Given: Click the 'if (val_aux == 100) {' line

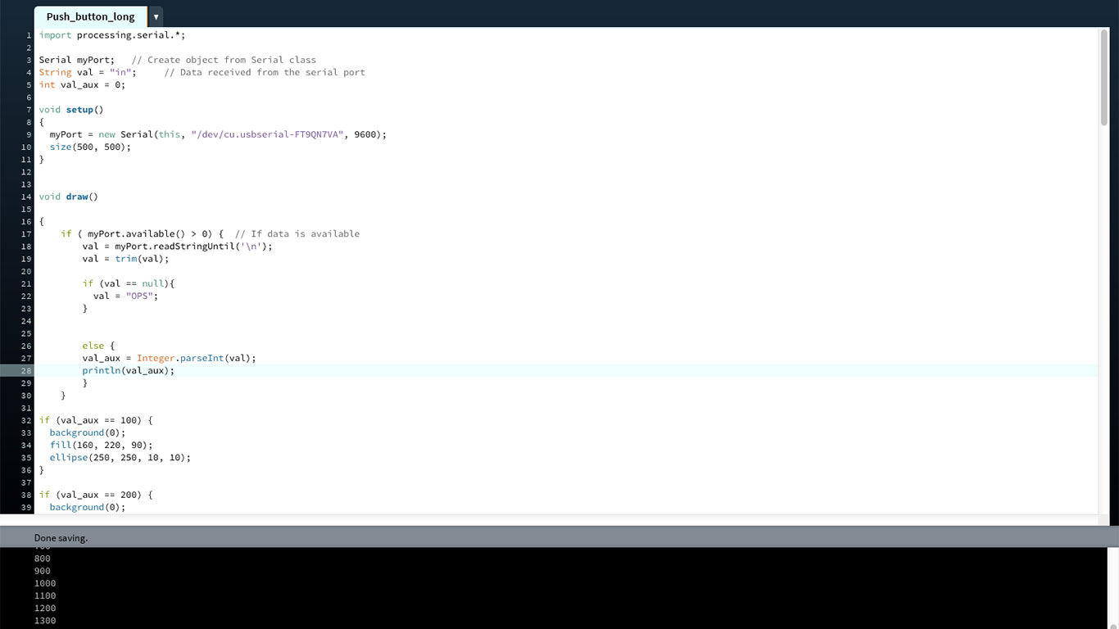Looking at the screenshot, I should 96,420.
